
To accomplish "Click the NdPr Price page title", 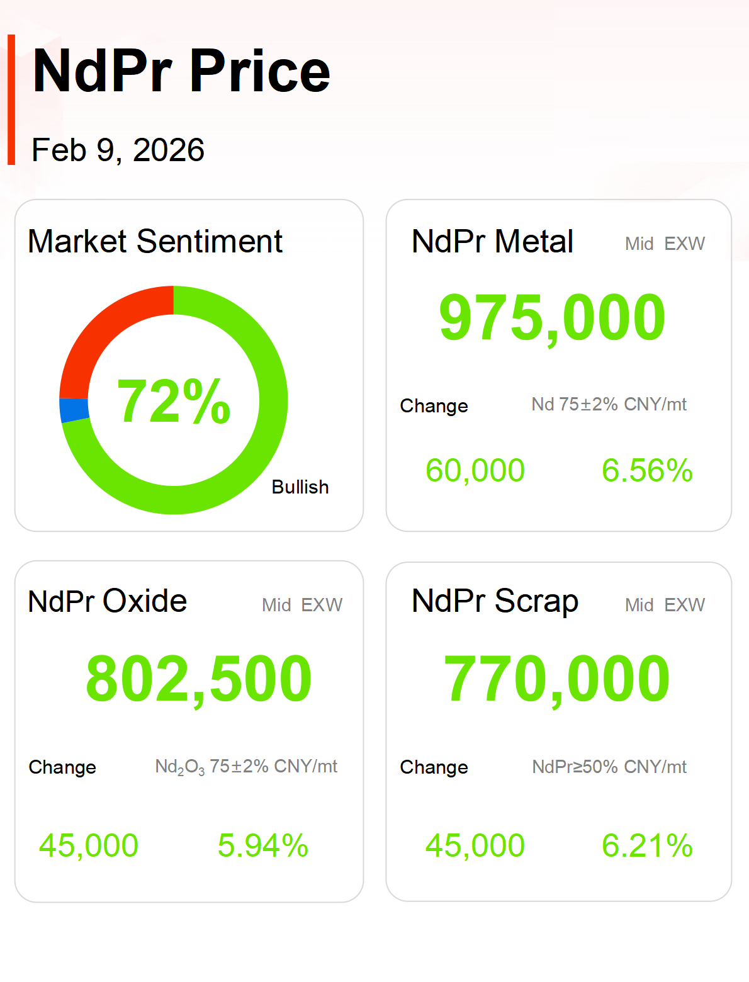I will pyautogui.click(x=181, y=71).
